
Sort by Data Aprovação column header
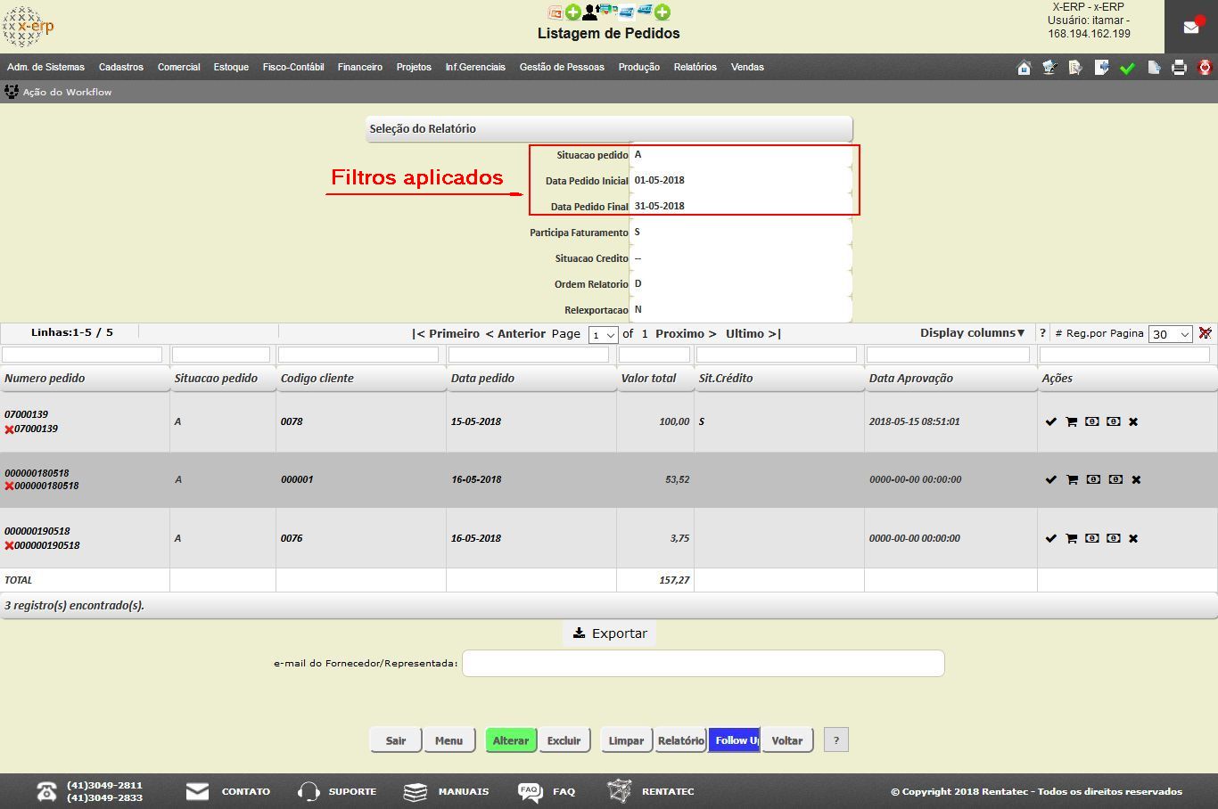(x=911, y=379)
